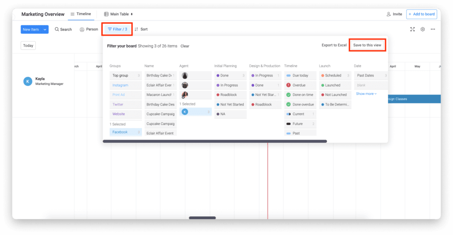
Task: Filter Date by blank
Action: coord(371,85)
